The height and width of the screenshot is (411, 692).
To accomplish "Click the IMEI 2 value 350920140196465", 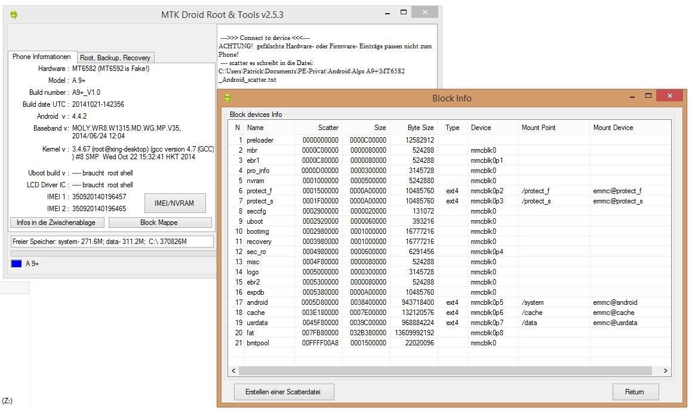I will (x=99, y=209).
